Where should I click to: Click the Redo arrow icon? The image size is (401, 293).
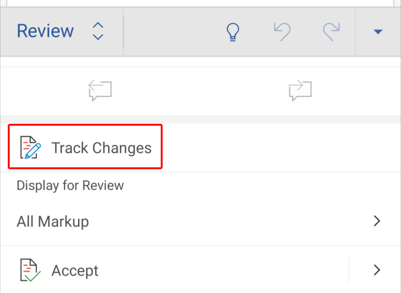click(331, 32)
